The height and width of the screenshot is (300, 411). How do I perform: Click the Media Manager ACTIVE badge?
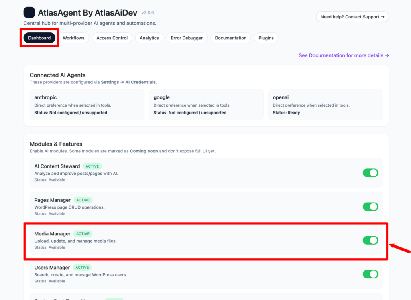click(x=83, y=234)
